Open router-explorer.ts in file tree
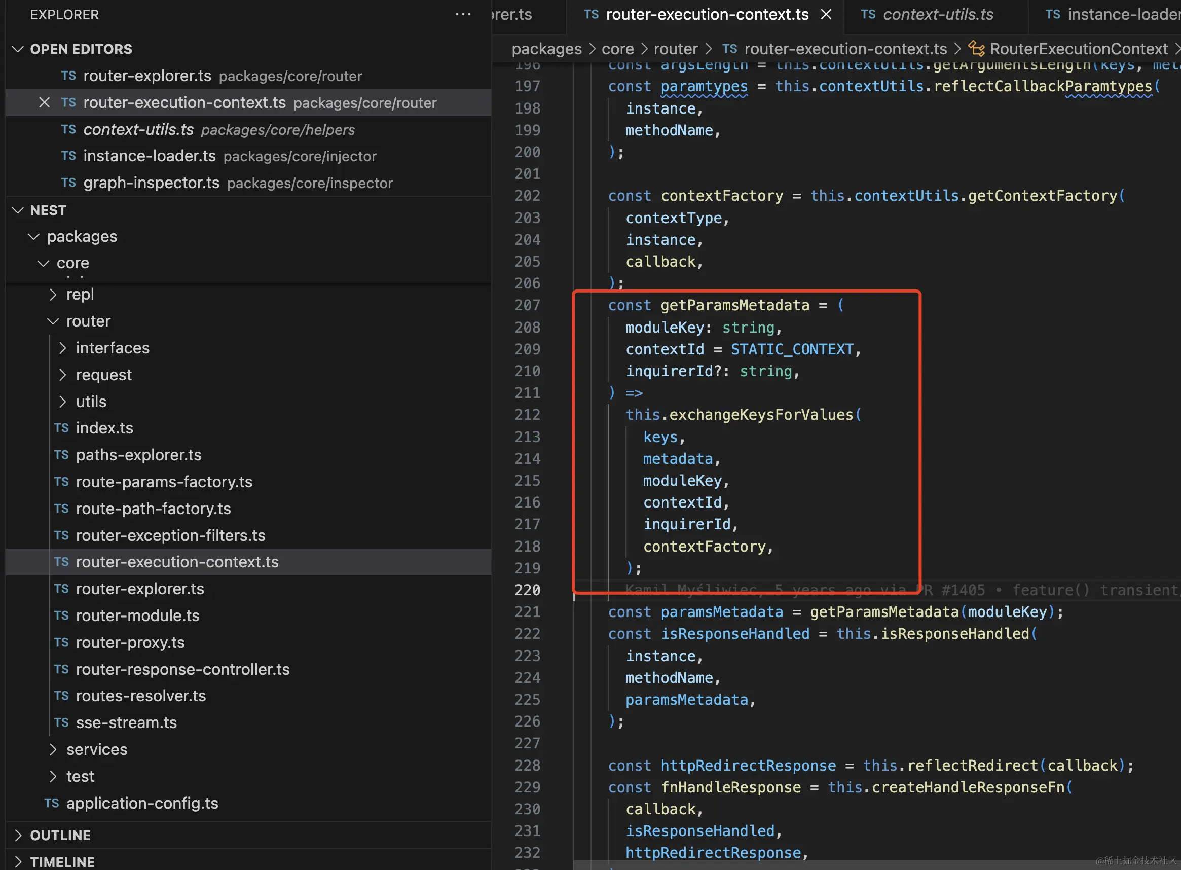1181x870 pixels. pyautogui.click(x=248, y=589)
